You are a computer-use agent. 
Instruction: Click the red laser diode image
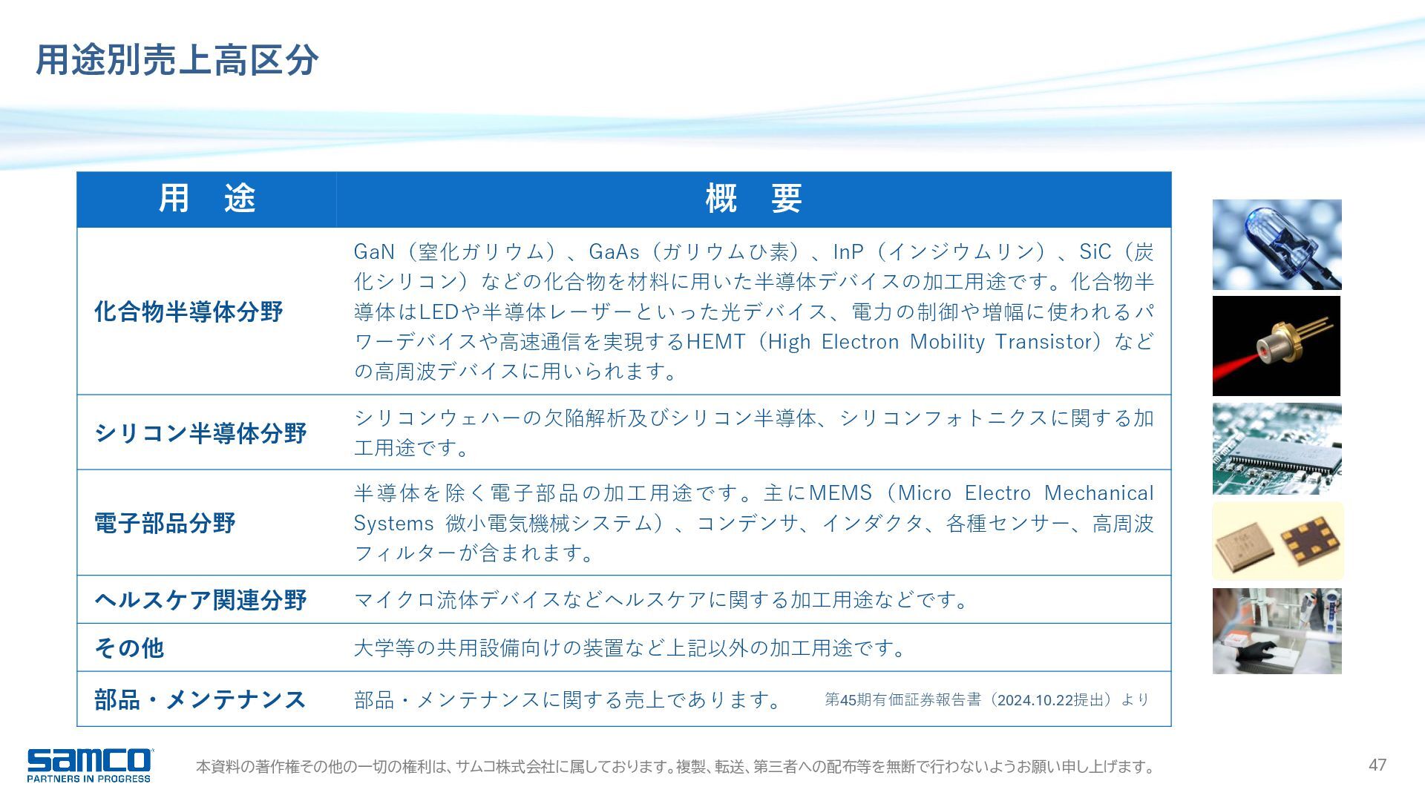1277,346
